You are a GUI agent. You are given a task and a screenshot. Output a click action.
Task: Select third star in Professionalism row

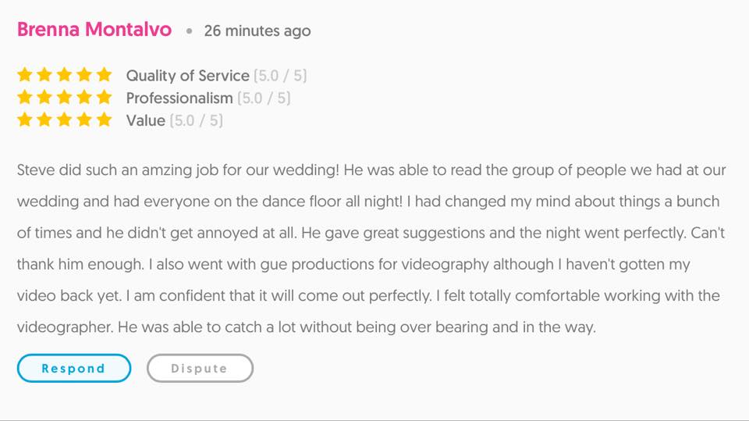tap(65, 97)
